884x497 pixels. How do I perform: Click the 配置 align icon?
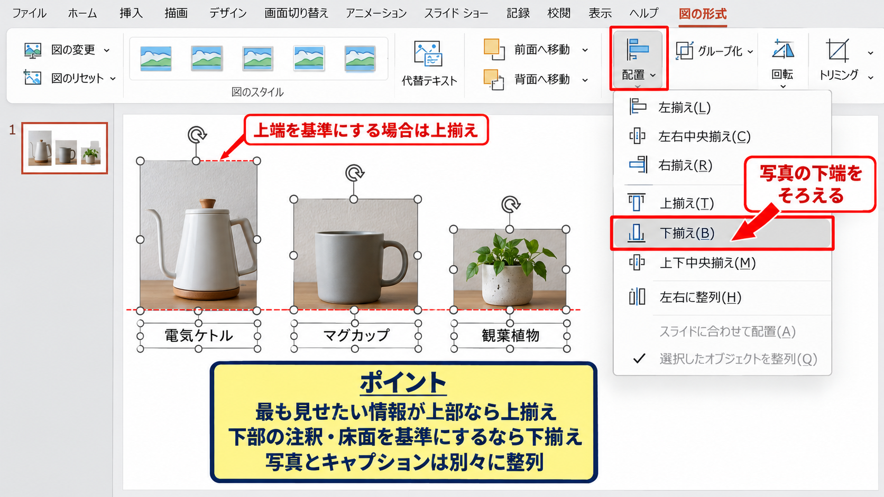coord(638,50)
